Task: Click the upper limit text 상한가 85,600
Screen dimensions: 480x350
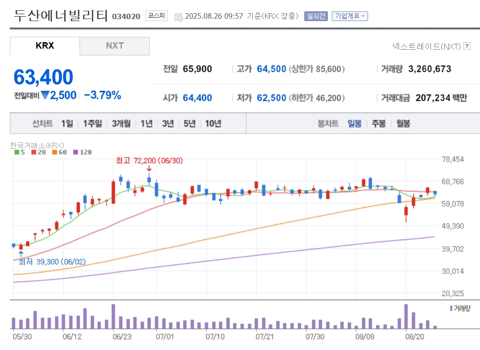Action: click(317, 69)
